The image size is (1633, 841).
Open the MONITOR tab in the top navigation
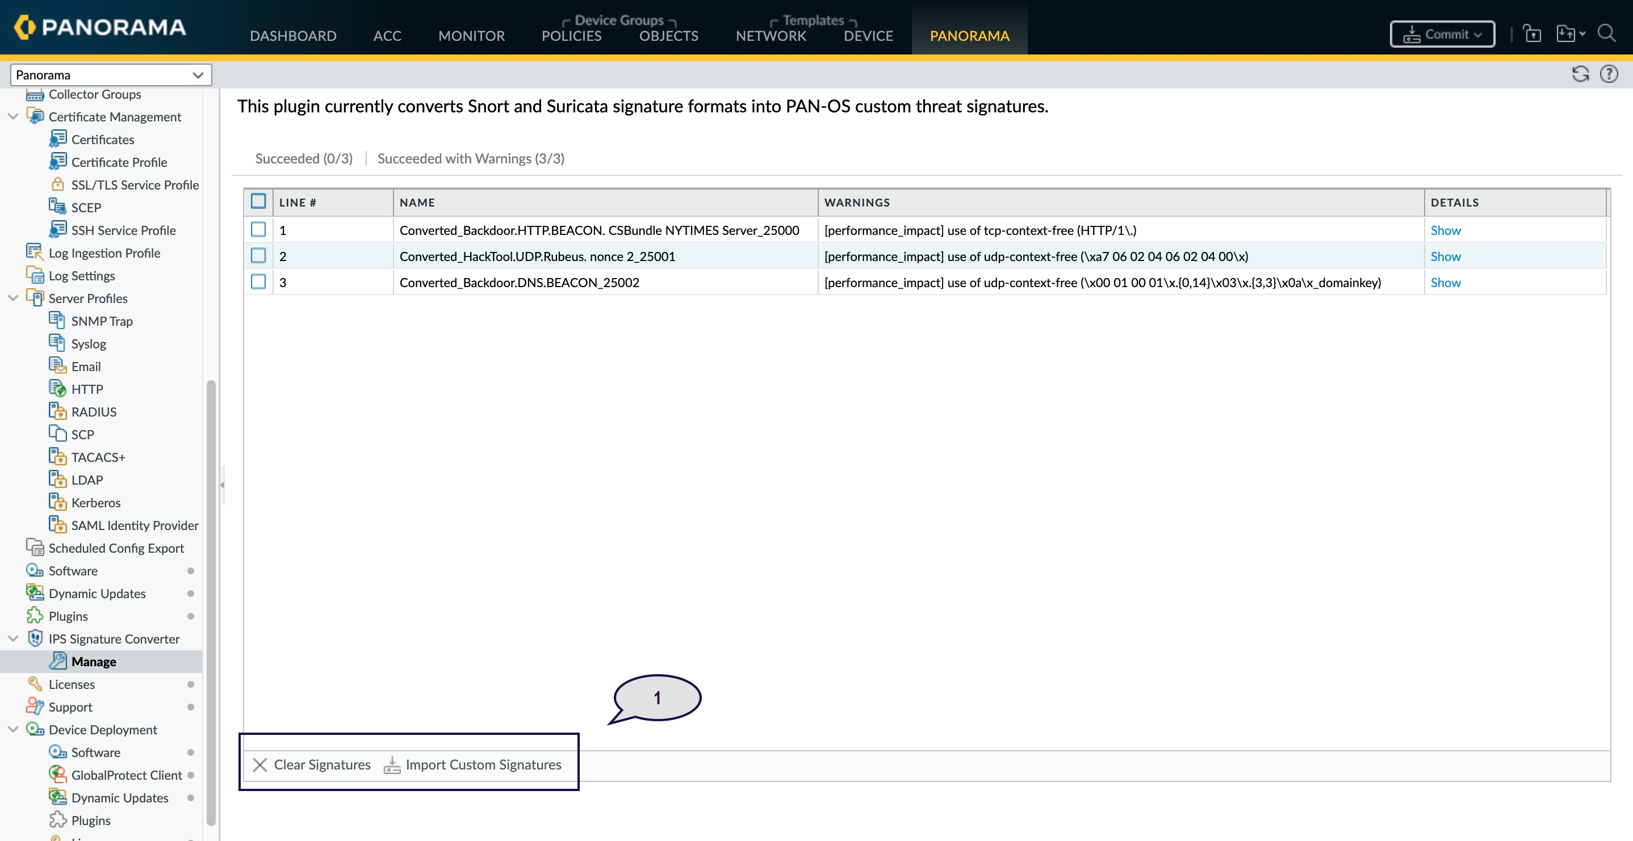471,36
